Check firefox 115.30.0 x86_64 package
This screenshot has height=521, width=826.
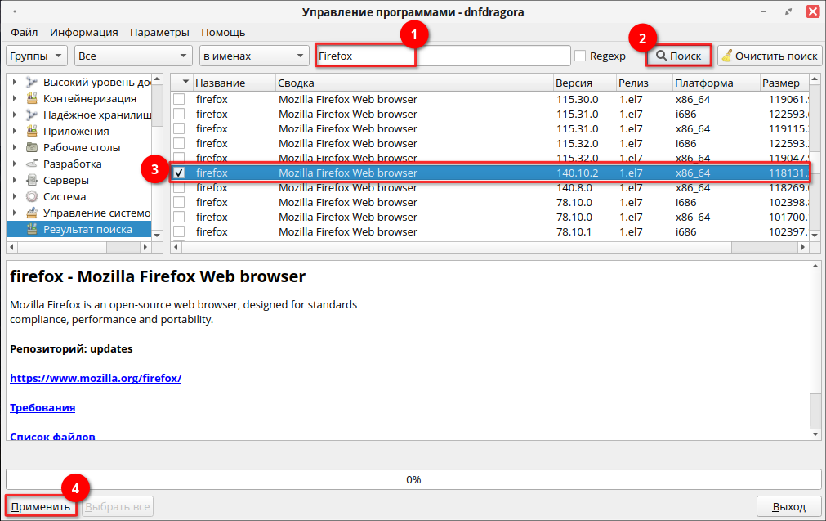coord(179,99)
